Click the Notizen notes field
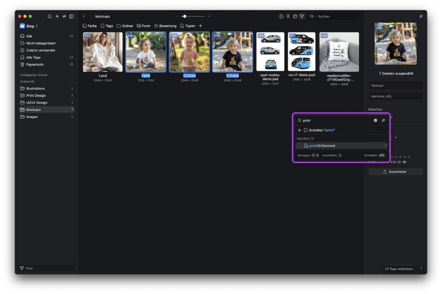Screen dimensions: 442x294 [x=395, y=85]
